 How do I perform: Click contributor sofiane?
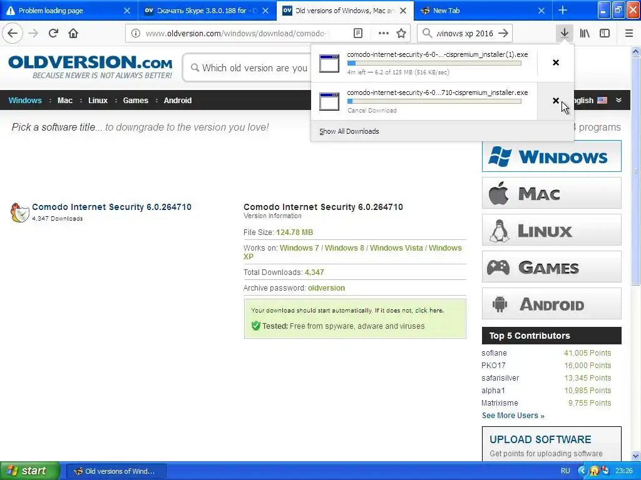click(494, 353)
